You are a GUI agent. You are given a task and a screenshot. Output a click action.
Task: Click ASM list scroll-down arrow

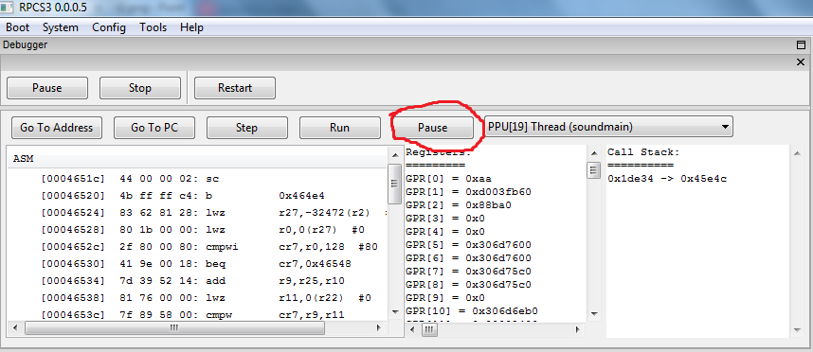tap(394, 311)
